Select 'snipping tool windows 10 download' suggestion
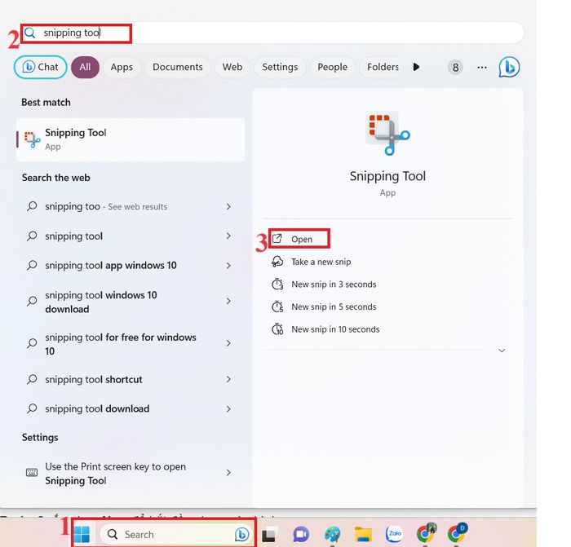Viewport: 571px width, 547px height. tap(101, 302)
